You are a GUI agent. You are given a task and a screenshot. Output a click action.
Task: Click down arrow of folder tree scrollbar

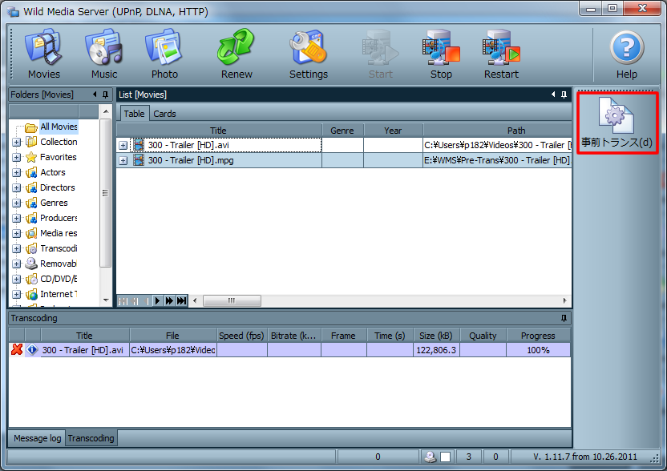(106, 300)
